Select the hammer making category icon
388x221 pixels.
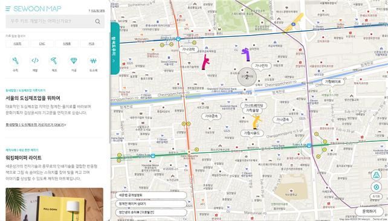click(x=54, y=60)
